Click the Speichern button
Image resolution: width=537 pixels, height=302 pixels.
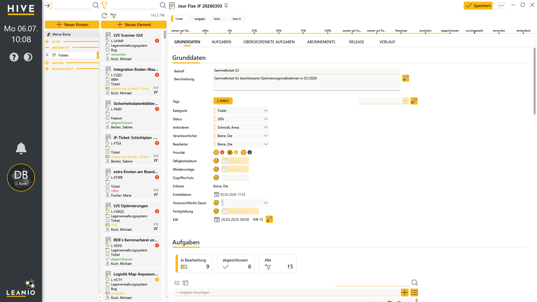tap(478, 6)
